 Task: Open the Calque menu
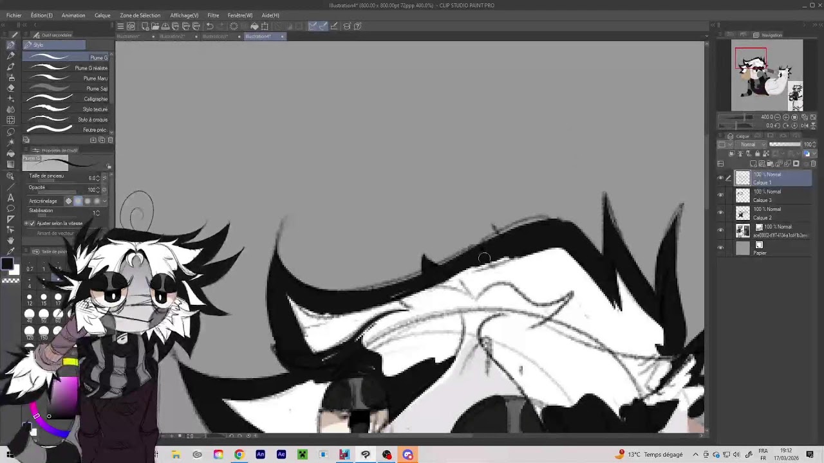(x=102, y=15)
